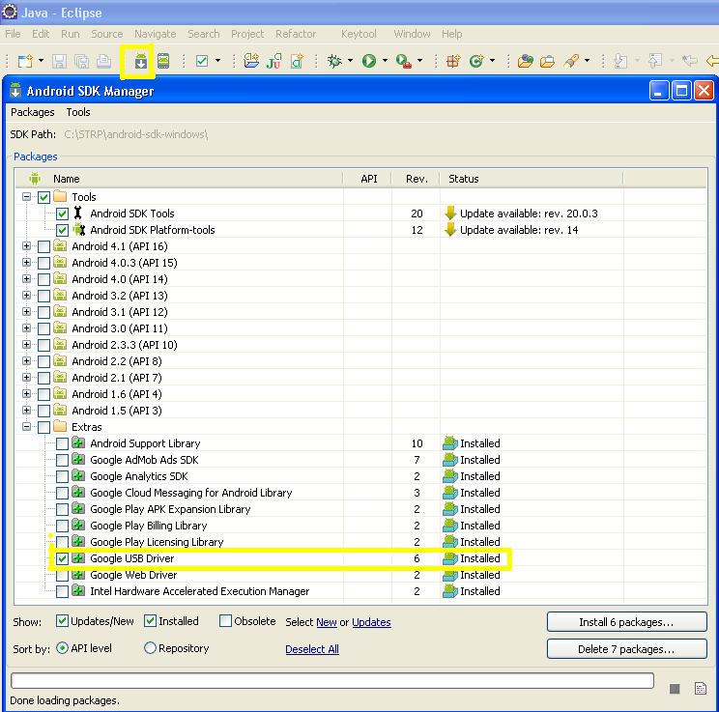
Task: Click the green Run button icon
Action: (x=369, y=61)
